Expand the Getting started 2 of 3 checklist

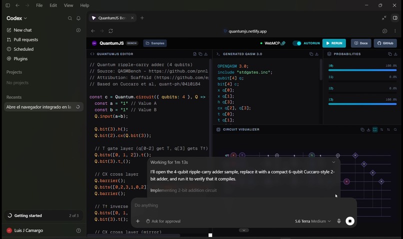43,216
